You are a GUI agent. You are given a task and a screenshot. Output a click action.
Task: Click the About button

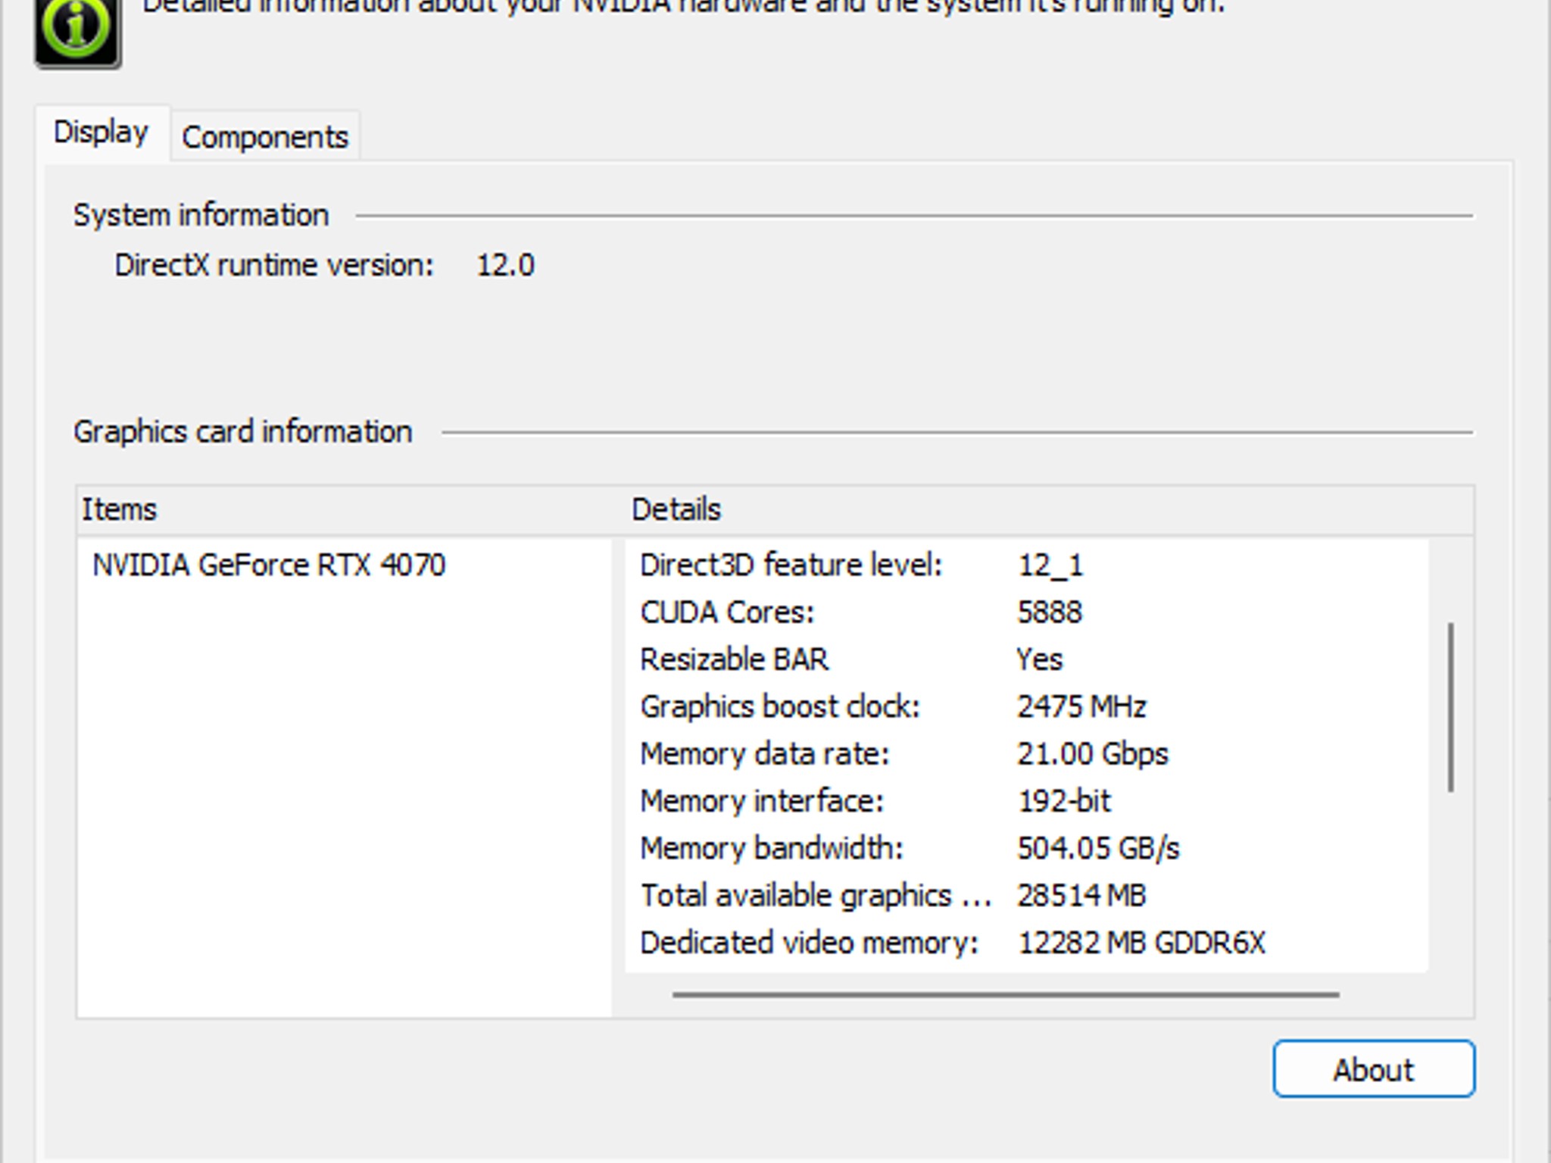point(1374,1068)
